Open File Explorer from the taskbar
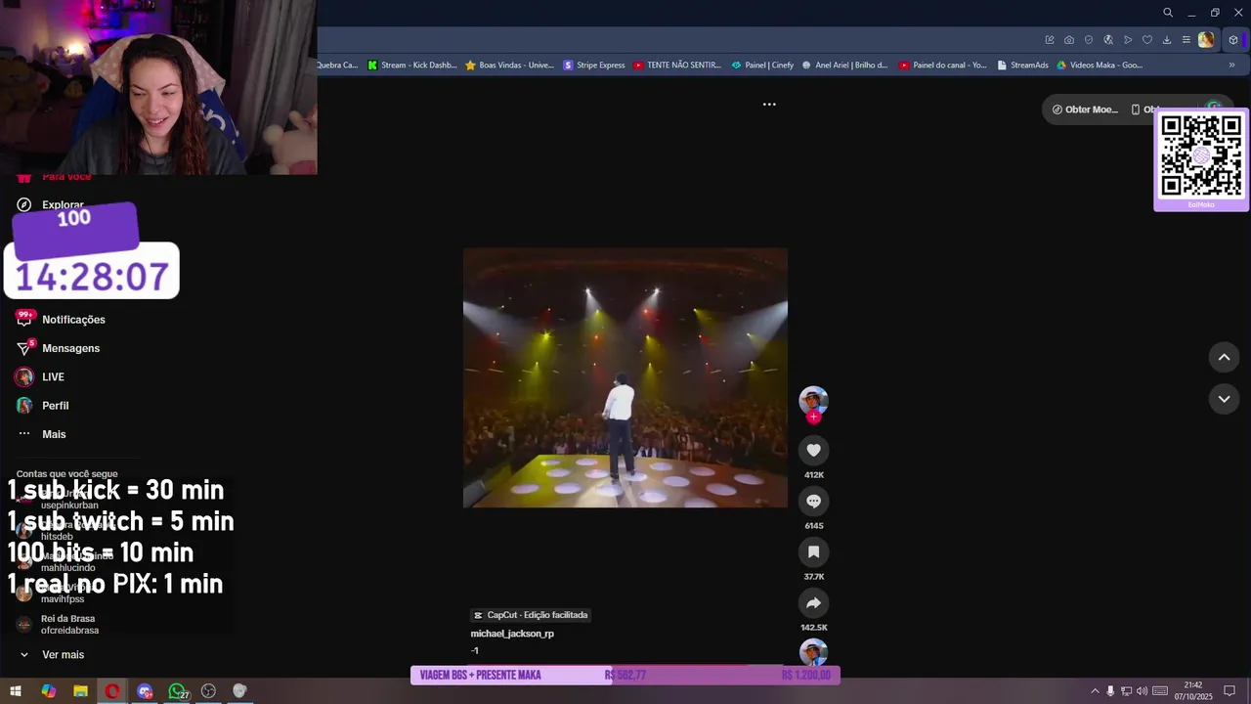Viewport: 1251px width, 704px height. coord(80,691)
